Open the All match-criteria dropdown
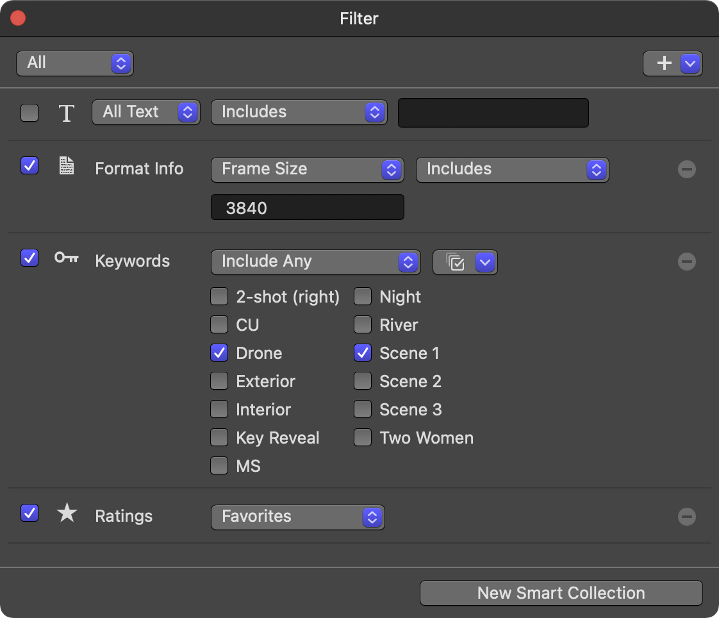Image resolution: width=719 pixels, height=618 pixels. click(75, 63)
